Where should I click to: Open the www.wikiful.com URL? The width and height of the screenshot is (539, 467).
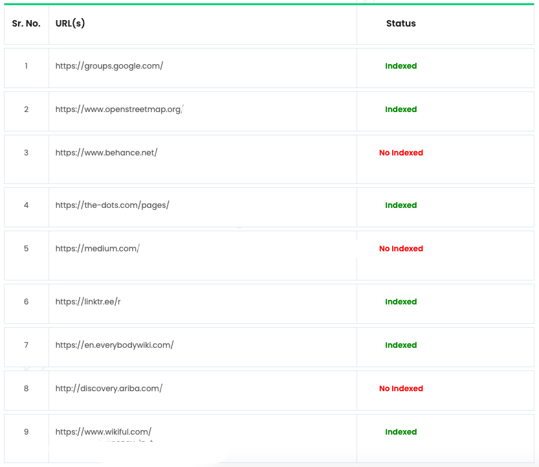(x=104, y=431)
